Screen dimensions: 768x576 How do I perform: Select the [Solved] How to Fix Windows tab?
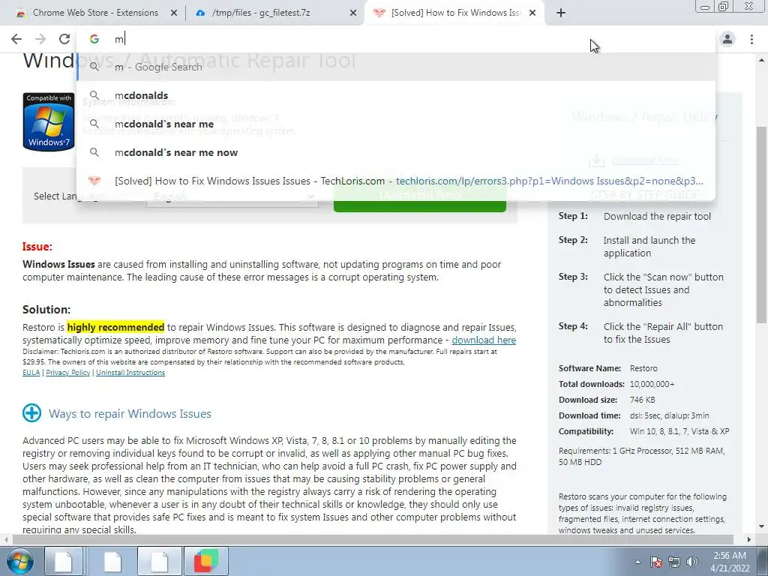455,13
